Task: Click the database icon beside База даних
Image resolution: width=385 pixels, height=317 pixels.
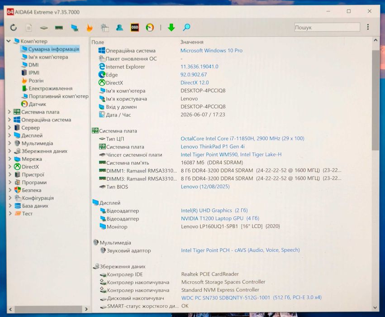Action: click(18, 206)
